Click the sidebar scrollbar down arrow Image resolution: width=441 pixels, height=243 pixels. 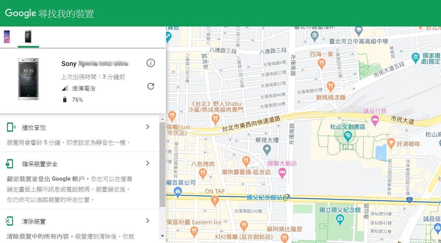[x=162, y=236]
